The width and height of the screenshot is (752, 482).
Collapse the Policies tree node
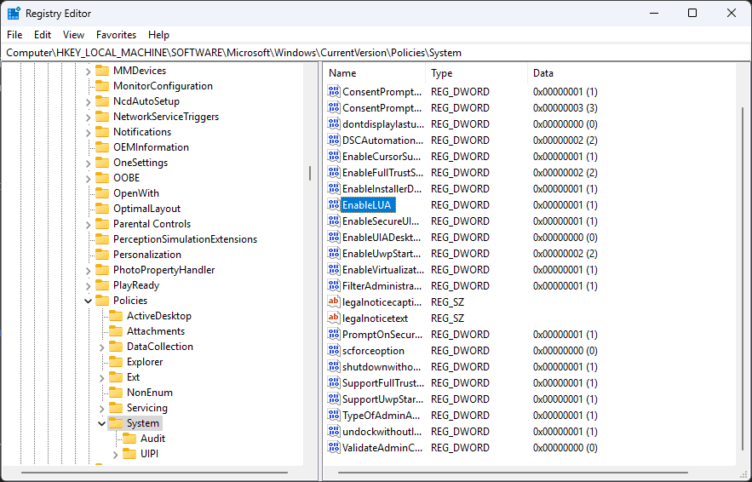click(89, 301)
